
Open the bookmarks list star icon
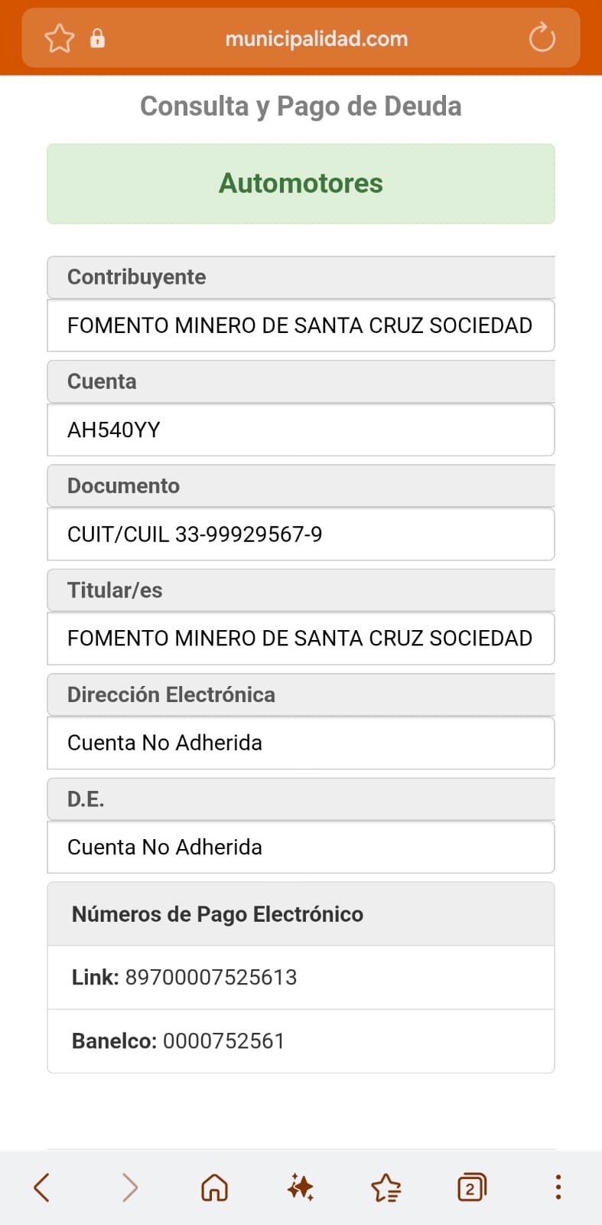tap(386, 1187)
